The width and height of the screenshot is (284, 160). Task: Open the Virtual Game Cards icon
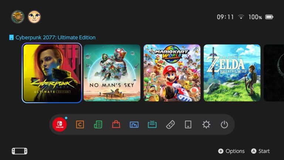coord(188,124)
